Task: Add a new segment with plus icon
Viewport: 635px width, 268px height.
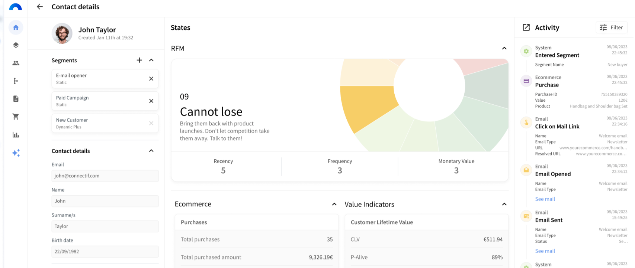Action: pos(139,60)
